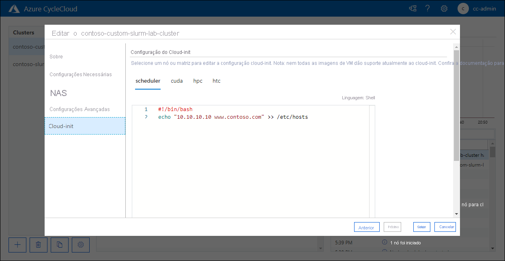Switch to the htc node tab
Image resolution: width=505 pixels, height=261 pixels.
[216, 81]
